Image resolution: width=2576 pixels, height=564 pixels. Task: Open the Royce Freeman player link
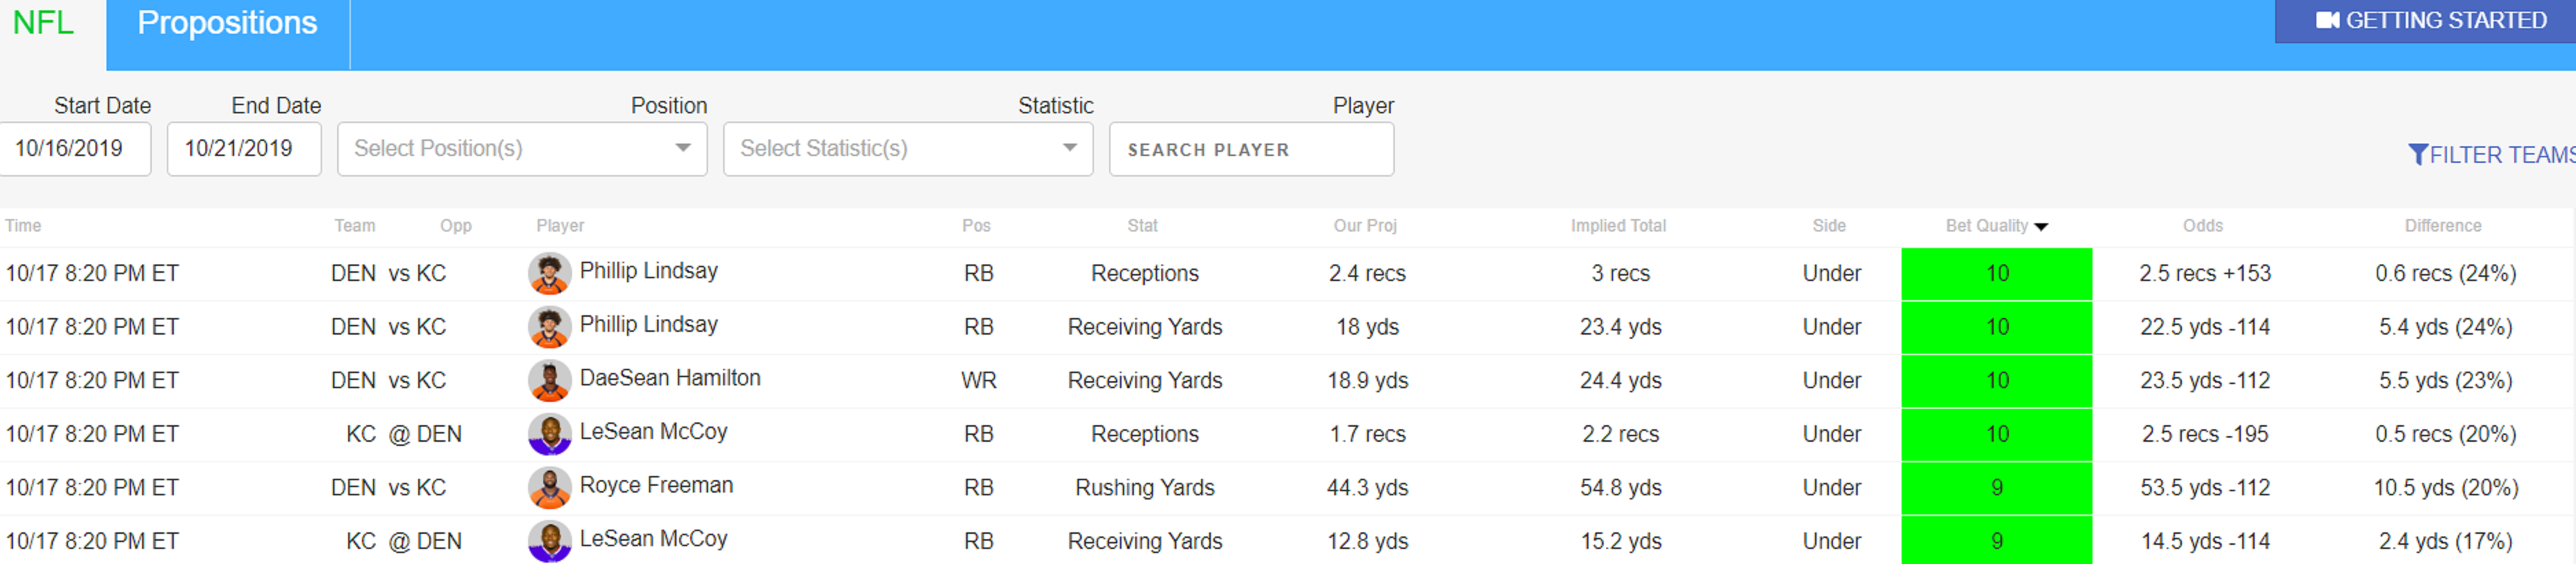[656, 485]
